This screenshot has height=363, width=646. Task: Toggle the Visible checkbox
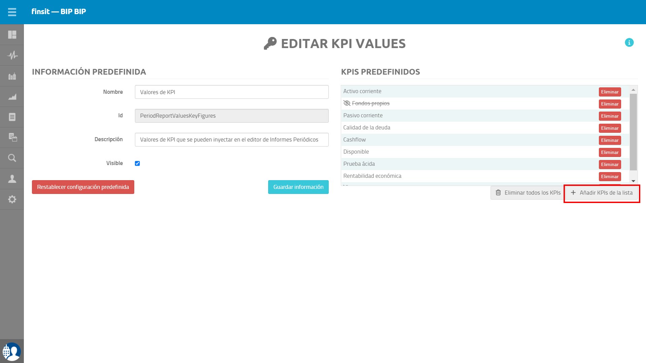[x=137, y=163]
